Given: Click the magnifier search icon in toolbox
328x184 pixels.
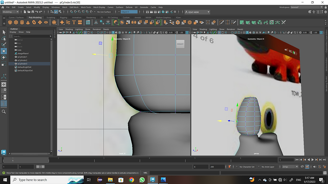Looking at the screenshot, I should pos(4,112).
